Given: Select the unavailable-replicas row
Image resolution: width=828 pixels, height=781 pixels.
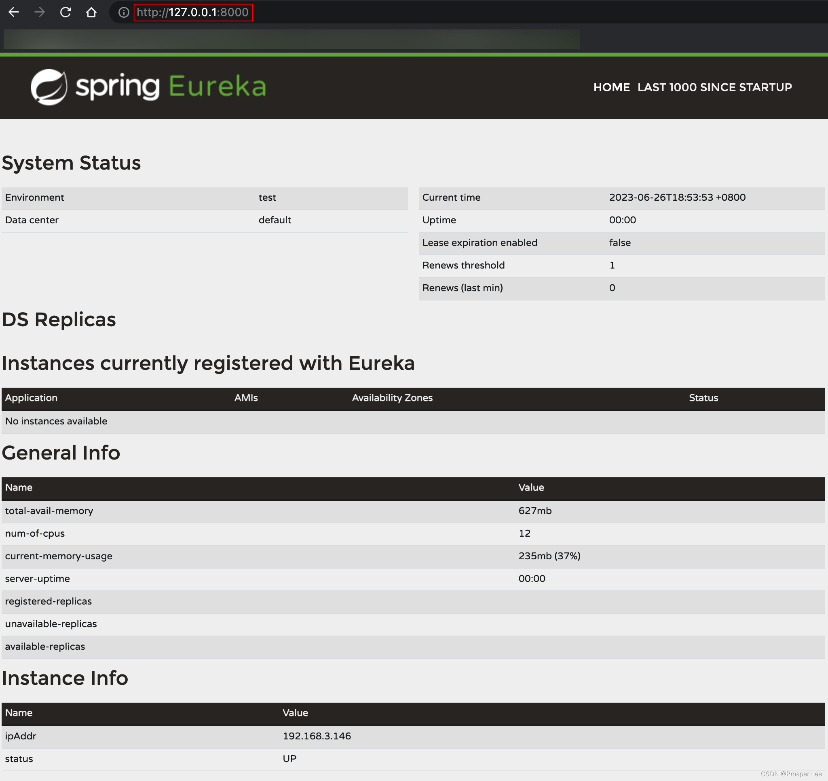Looking at the screenshot, I should tap(413, 624).
